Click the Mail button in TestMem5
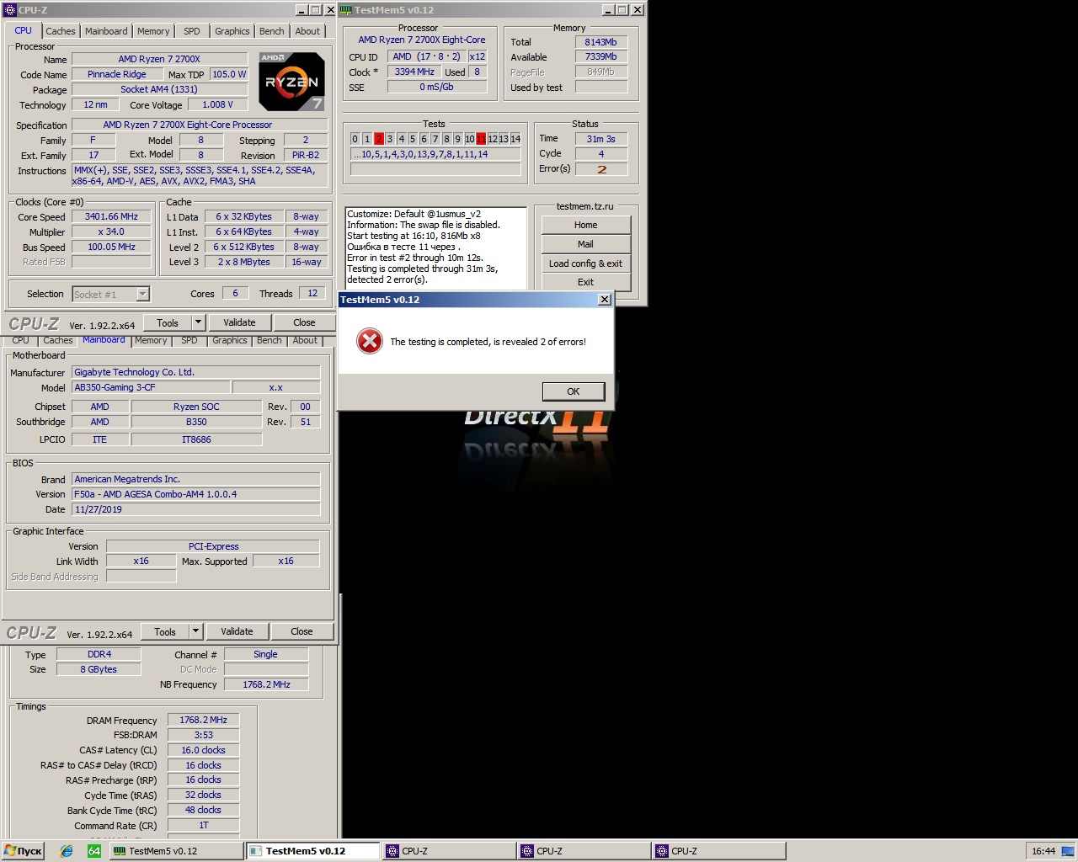1078x862 pixels. tap(586, 244)
